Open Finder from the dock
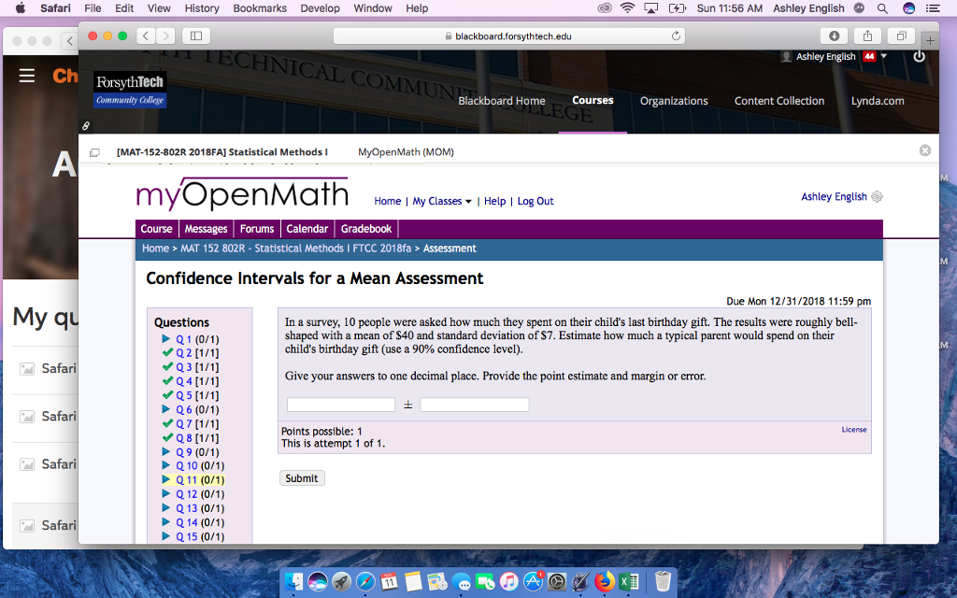This screenshot has width=957, height=598. (294, 581)
